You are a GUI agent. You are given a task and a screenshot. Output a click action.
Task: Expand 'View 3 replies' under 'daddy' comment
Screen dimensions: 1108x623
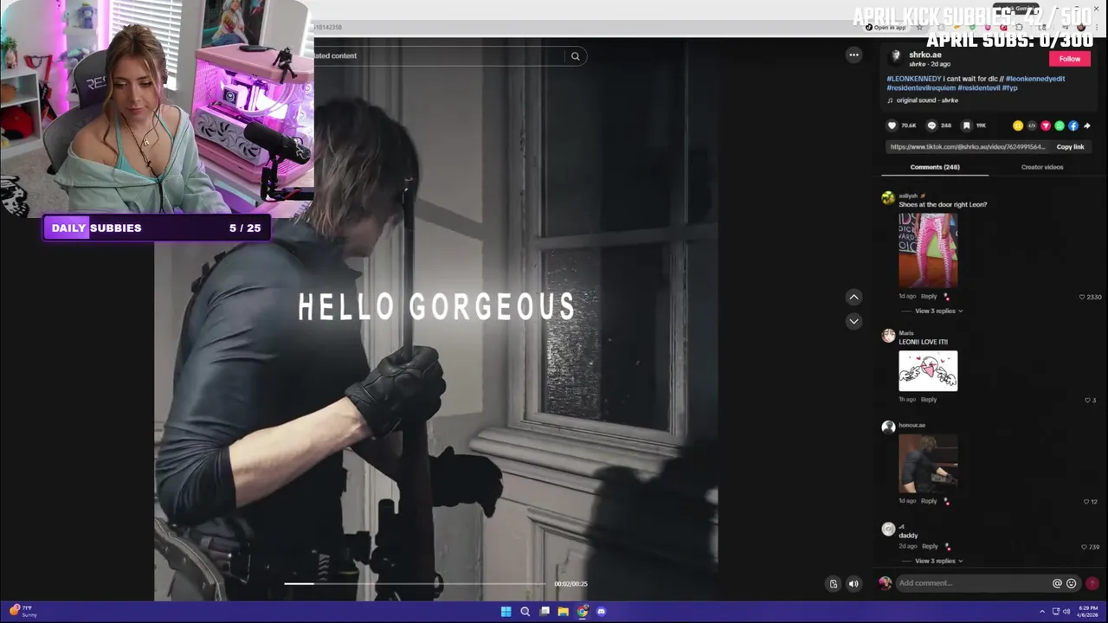click(938, 561)
